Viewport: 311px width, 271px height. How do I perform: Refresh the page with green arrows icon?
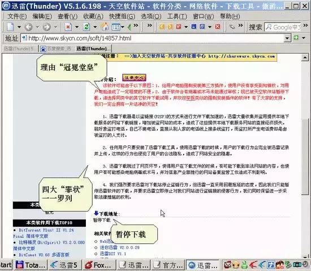click(87, 27)
